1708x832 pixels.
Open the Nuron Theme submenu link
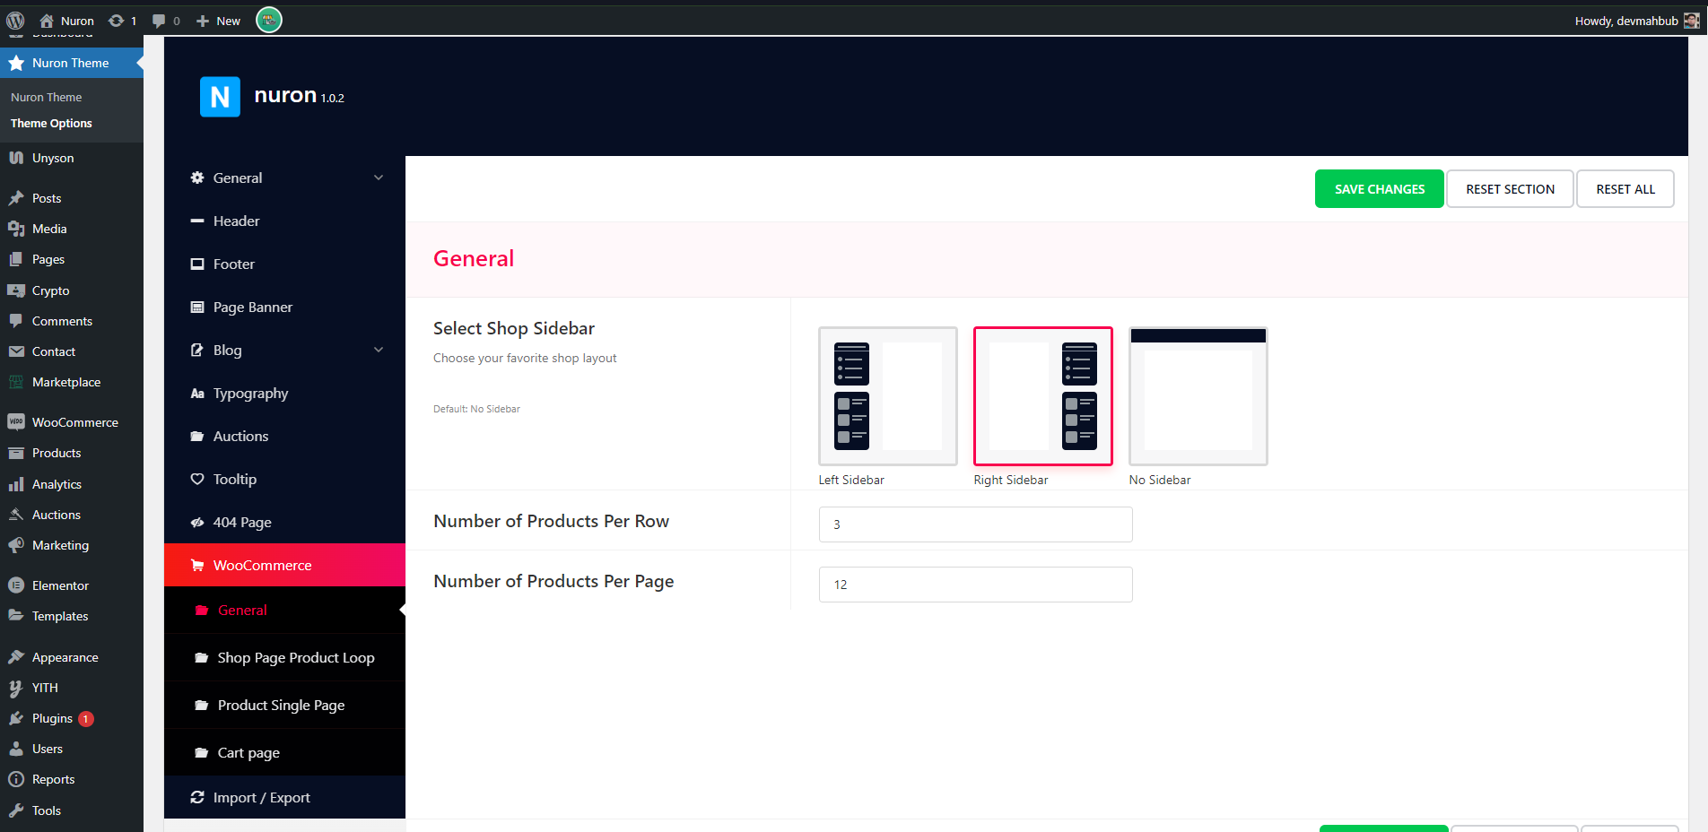click(x=47, y=97)
